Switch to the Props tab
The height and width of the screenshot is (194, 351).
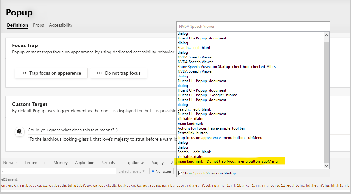[x=38, y=25]
